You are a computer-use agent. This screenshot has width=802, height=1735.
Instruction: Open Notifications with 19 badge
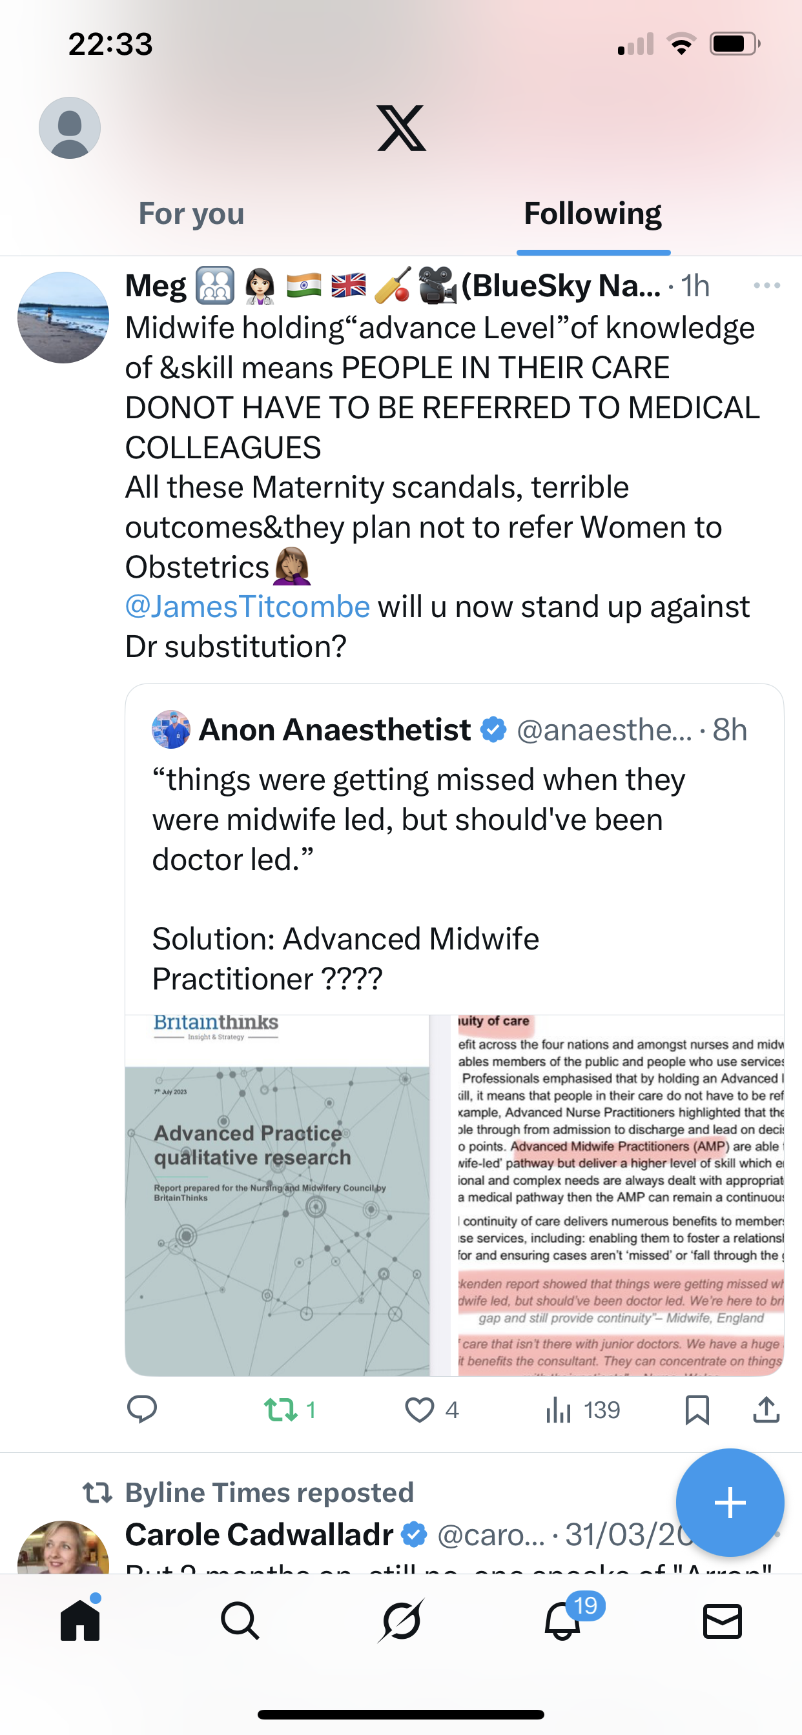point(562,1621)
